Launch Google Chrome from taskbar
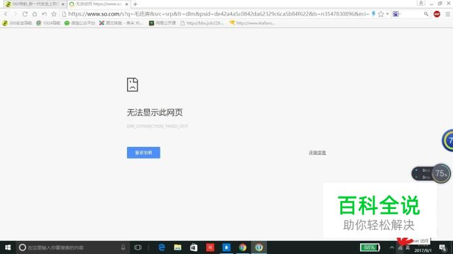453x254 pixels. pos(243,247)
